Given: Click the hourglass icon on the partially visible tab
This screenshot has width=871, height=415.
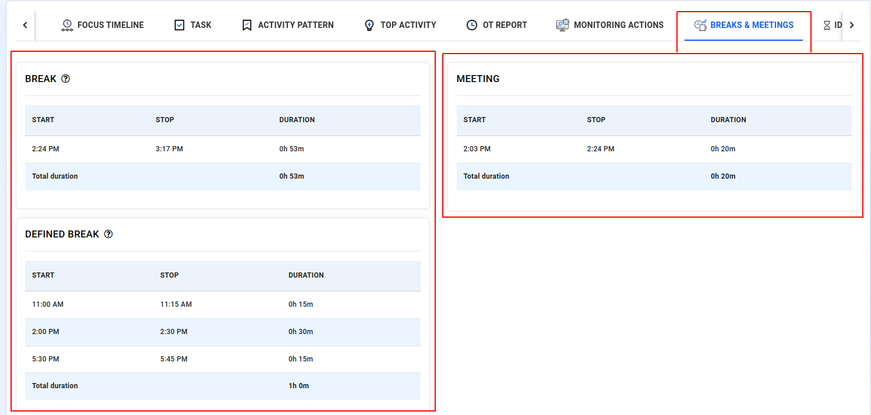Looking at the screenshot, I should (x=827, y=26).
